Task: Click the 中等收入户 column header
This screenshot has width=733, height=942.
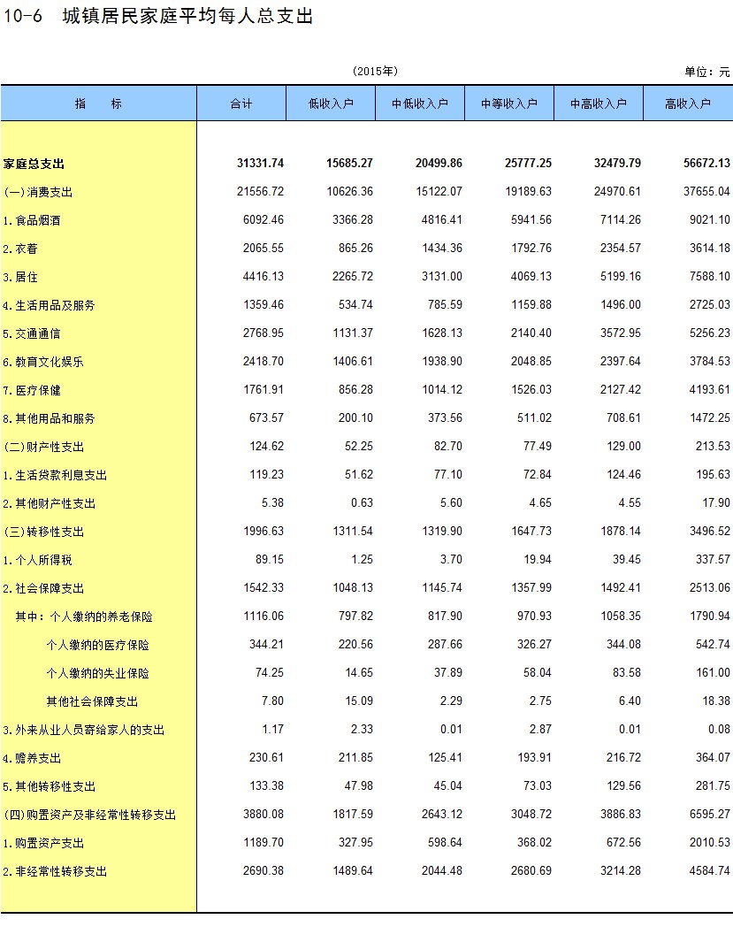Action: point(509,103)
